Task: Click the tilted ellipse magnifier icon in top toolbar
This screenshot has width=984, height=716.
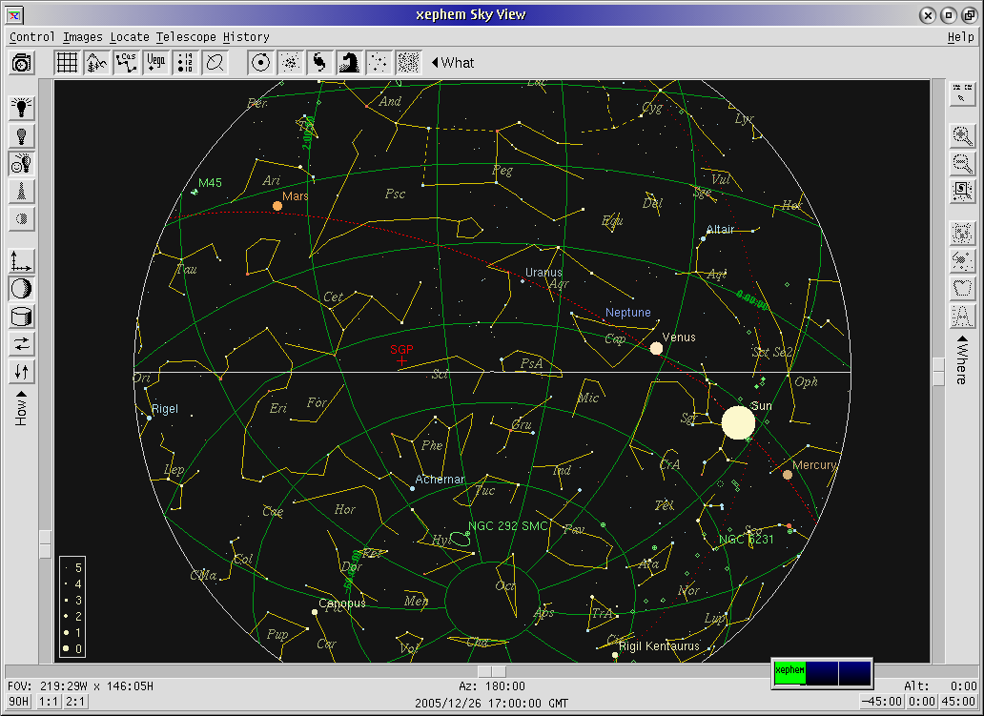Action: (x=215, y=63)
